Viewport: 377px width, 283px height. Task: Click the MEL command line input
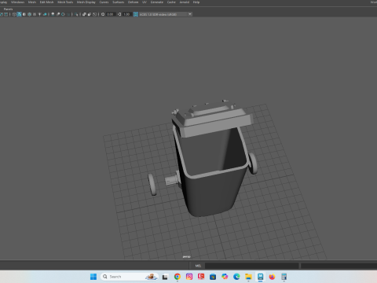(x=252, y=266)
